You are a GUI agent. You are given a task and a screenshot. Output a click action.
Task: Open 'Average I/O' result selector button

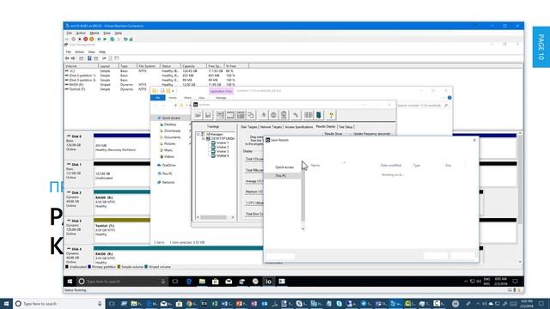click(x=254, y=181)
